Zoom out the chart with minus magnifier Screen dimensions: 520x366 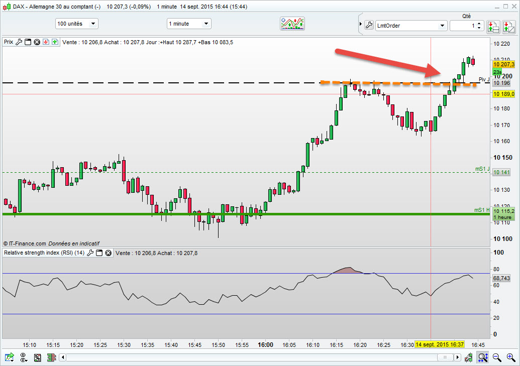497,357
